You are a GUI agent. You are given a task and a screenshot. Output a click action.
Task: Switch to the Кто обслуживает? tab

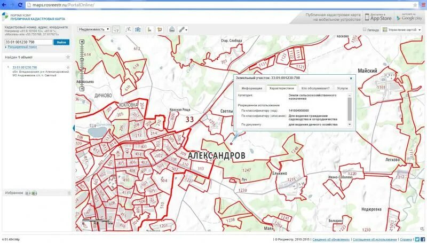pos(315,88)
